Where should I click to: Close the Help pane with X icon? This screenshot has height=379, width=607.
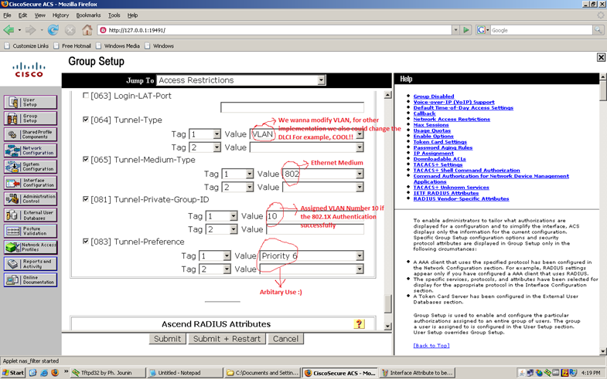pyautogui.click(x=601, y=57)
